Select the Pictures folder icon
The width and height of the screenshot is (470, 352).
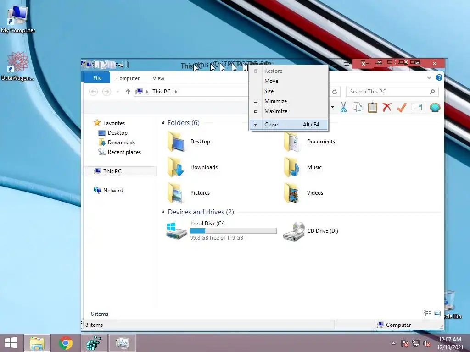[175, 193]
